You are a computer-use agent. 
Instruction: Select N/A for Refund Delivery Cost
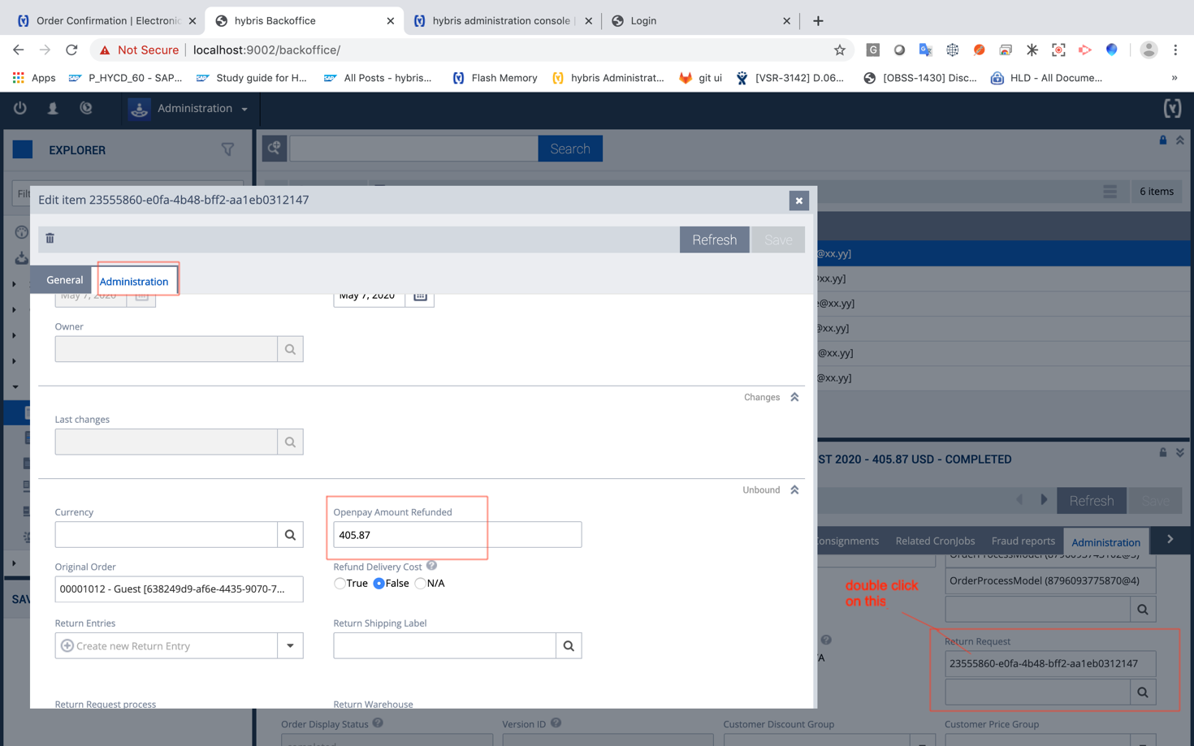pyautogui.click(x=420, y=584)
